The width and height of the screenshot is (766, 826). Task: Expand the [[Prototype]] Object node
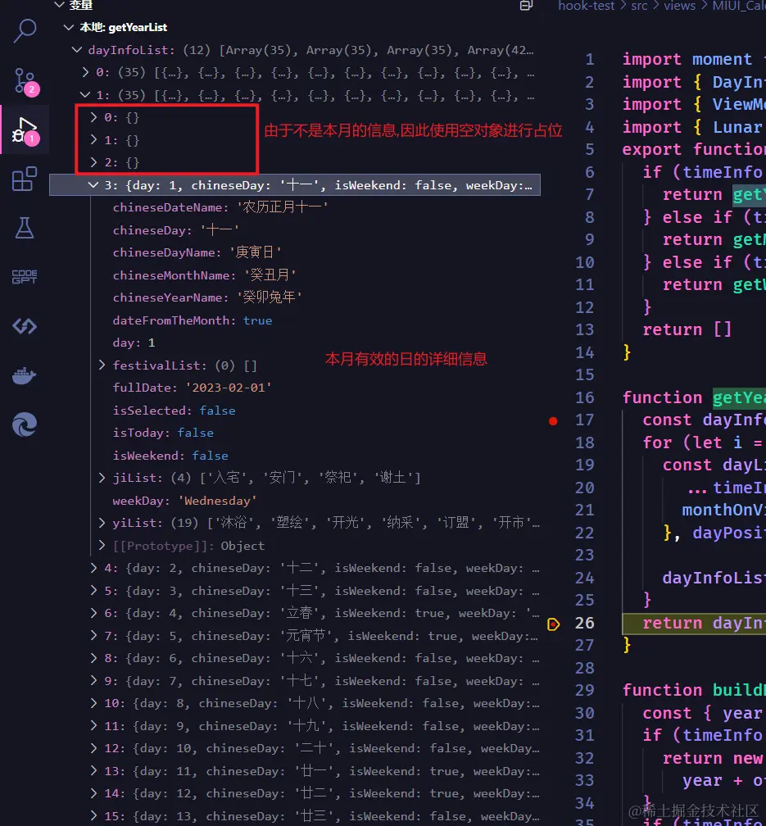[102, 545]
